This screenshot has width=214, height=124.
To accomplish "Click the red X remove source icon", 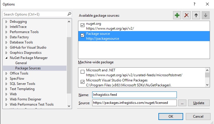I will (187, 16).
